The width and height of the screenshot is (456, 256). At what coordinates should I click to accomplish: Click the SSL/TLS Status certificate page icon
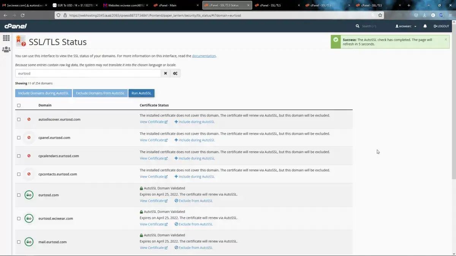pos(21,41)
